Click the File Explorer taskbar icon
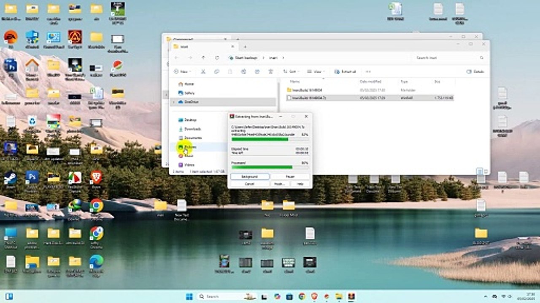The width and height of the screenshot is (540, 303). pyautogui.click(x=339, y=296)
